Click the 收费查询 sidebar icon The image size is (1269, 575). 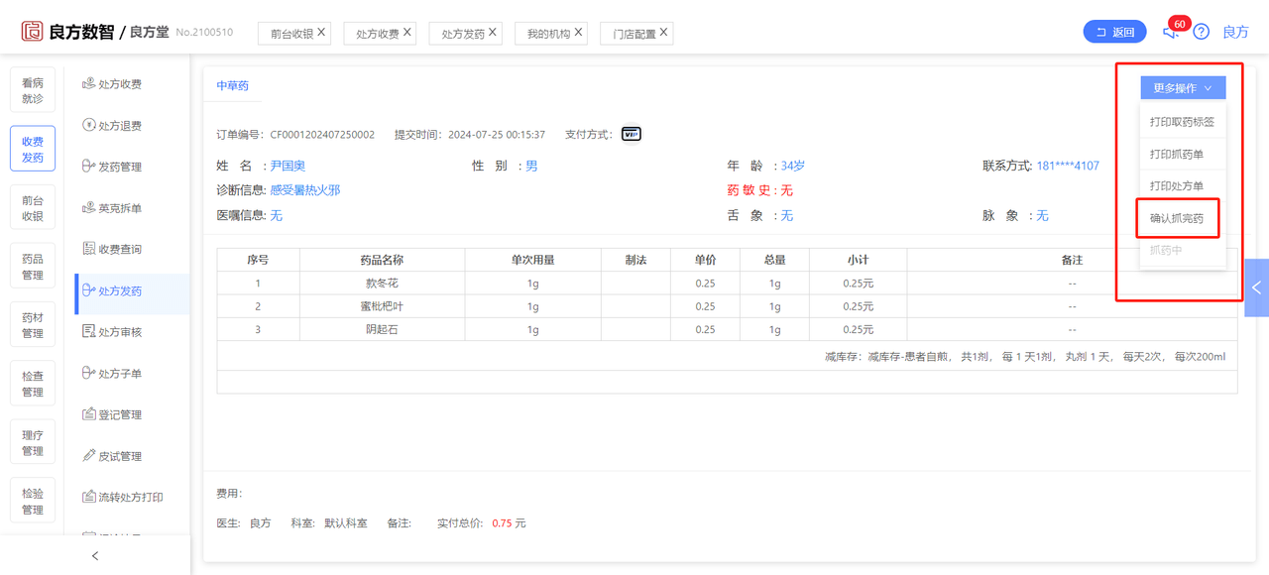click(x=89, y=249)
